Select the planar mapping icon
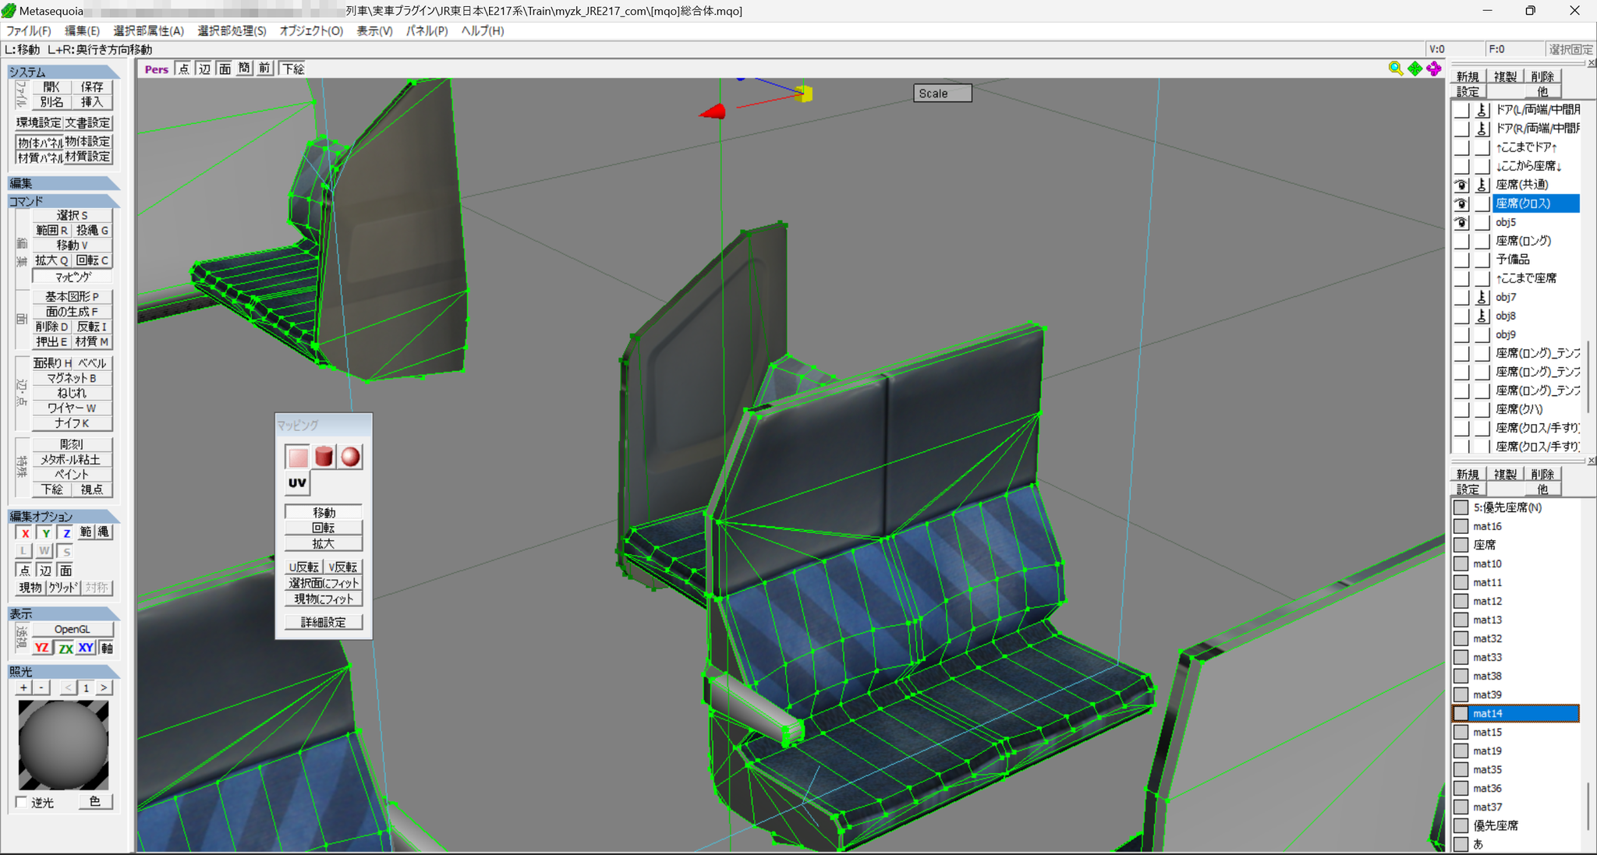The width and height of the screenshot is (1597, 855). (298, 457)
